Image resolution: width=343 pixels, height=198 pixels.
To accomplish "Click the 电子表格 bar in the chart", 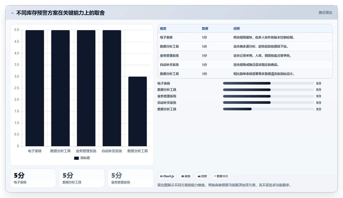I will point(35,88).
